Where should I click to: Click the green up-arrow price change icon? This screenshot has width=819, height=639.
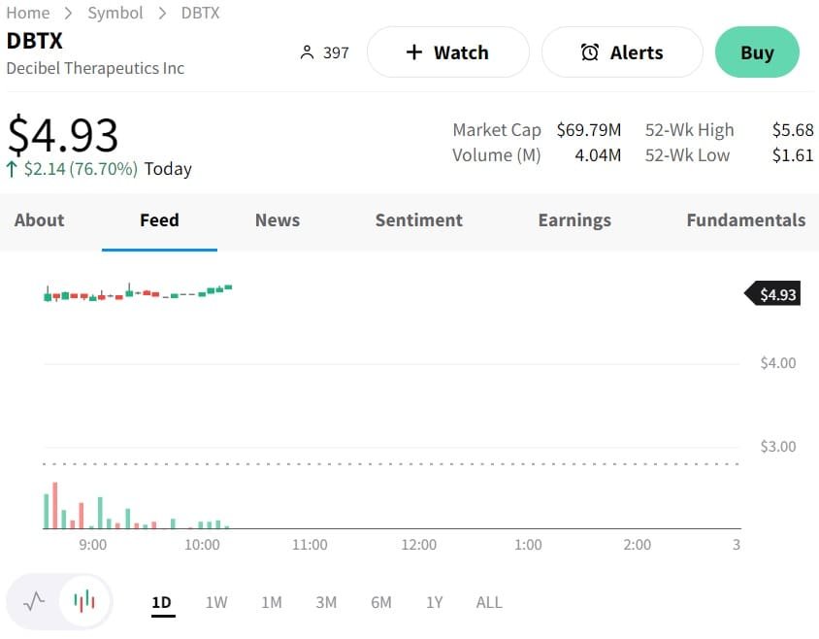tap(12, 169)
